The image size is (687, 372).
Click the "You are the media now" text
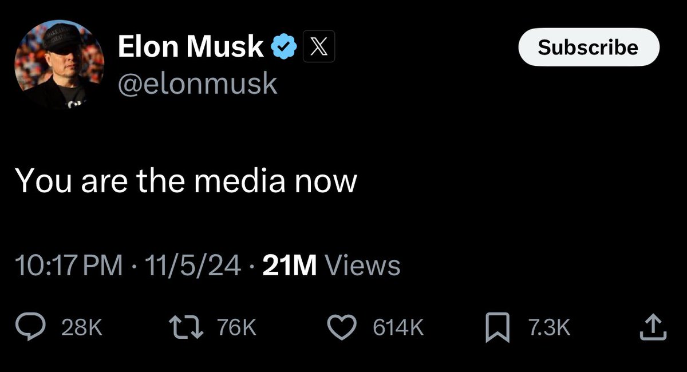tap(186, 181)
